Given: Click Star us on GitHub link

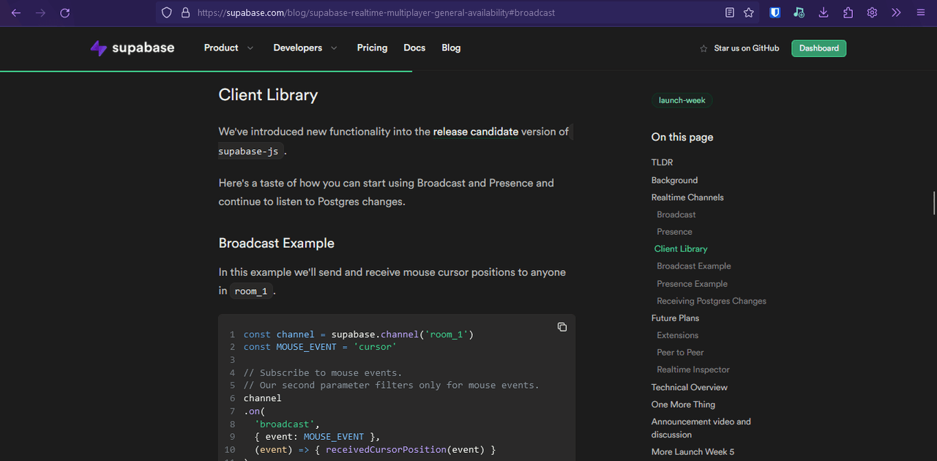Looking at the screenshot, I should 739,48.
